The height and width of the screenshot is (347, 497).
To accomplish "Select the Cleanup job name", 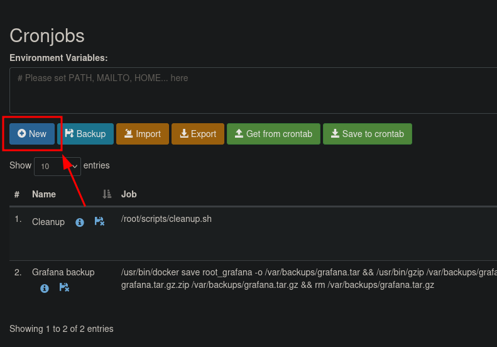I will tap(48, 222).
